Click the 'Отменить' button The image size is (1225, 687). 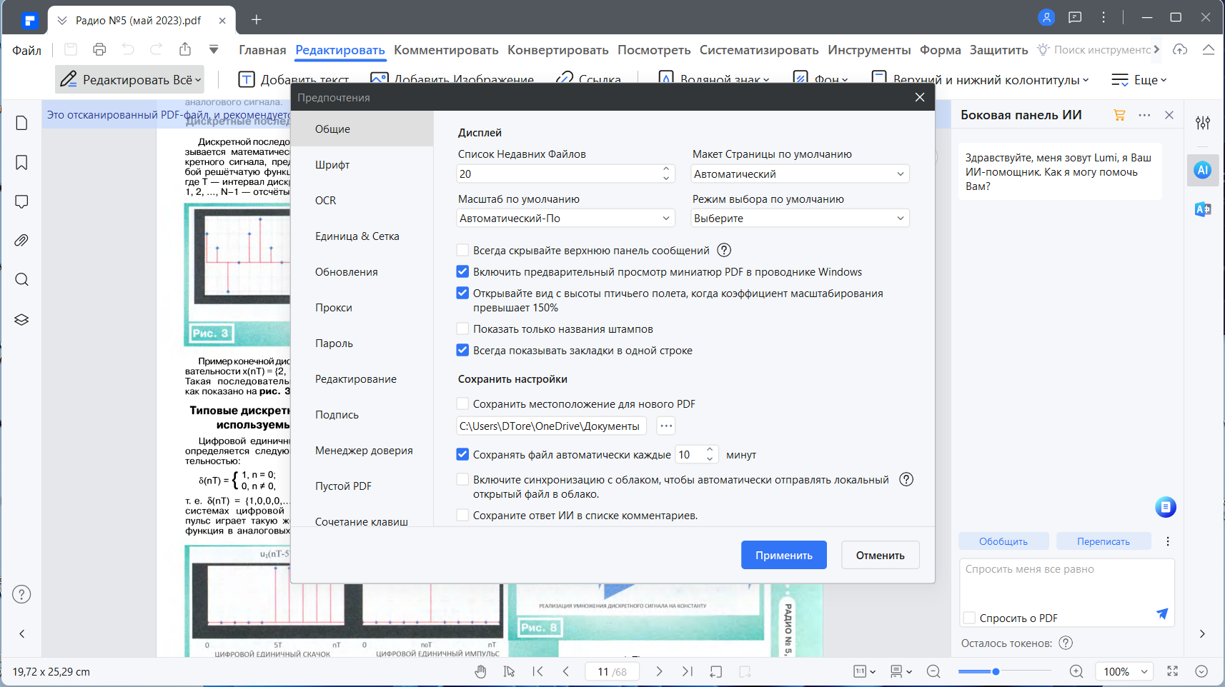(881, 555)
